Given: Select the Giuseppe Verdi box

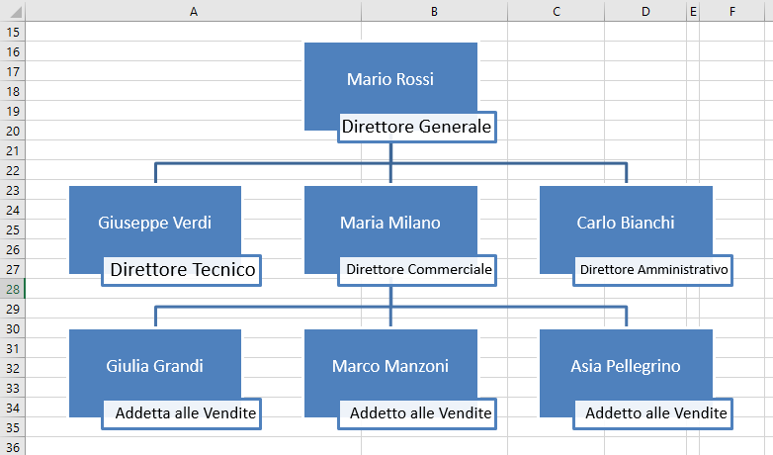Looking at the screenshot, I should (155, 223).
